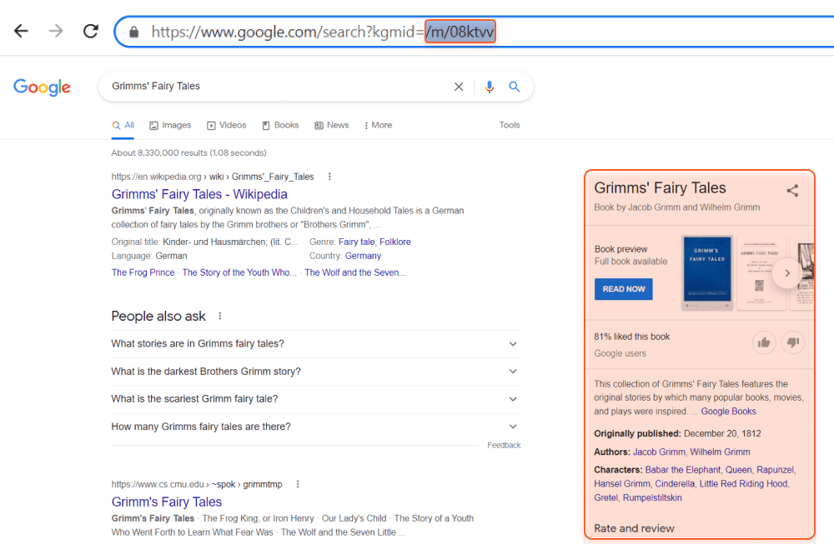Expand 'What is the scariest Grimm fairy tale?'

click(x=316, y=399)
